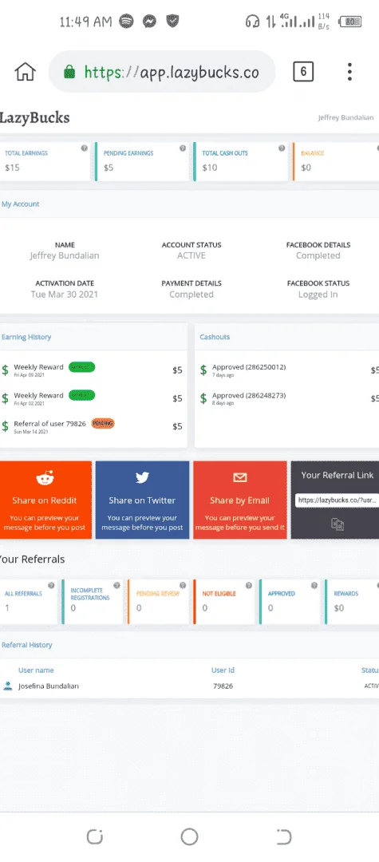Viewport: 379px width, 862px height.
Task: Click the "User Id" column header
Action: [x=223, y=670]
